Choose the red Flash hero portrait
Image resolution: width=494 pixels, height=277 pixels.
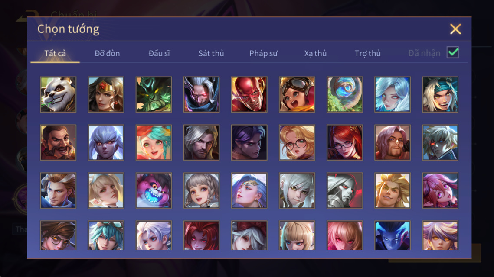(249, 94)
